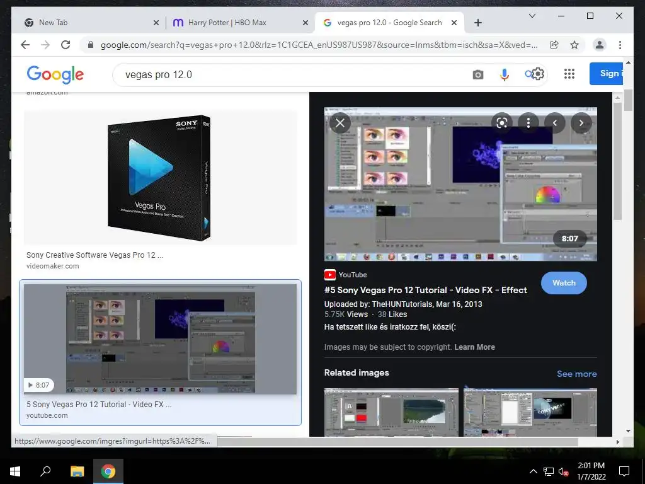Click the Google logo
The height and width of the screenshot is (484, 645).
[55, 74]
